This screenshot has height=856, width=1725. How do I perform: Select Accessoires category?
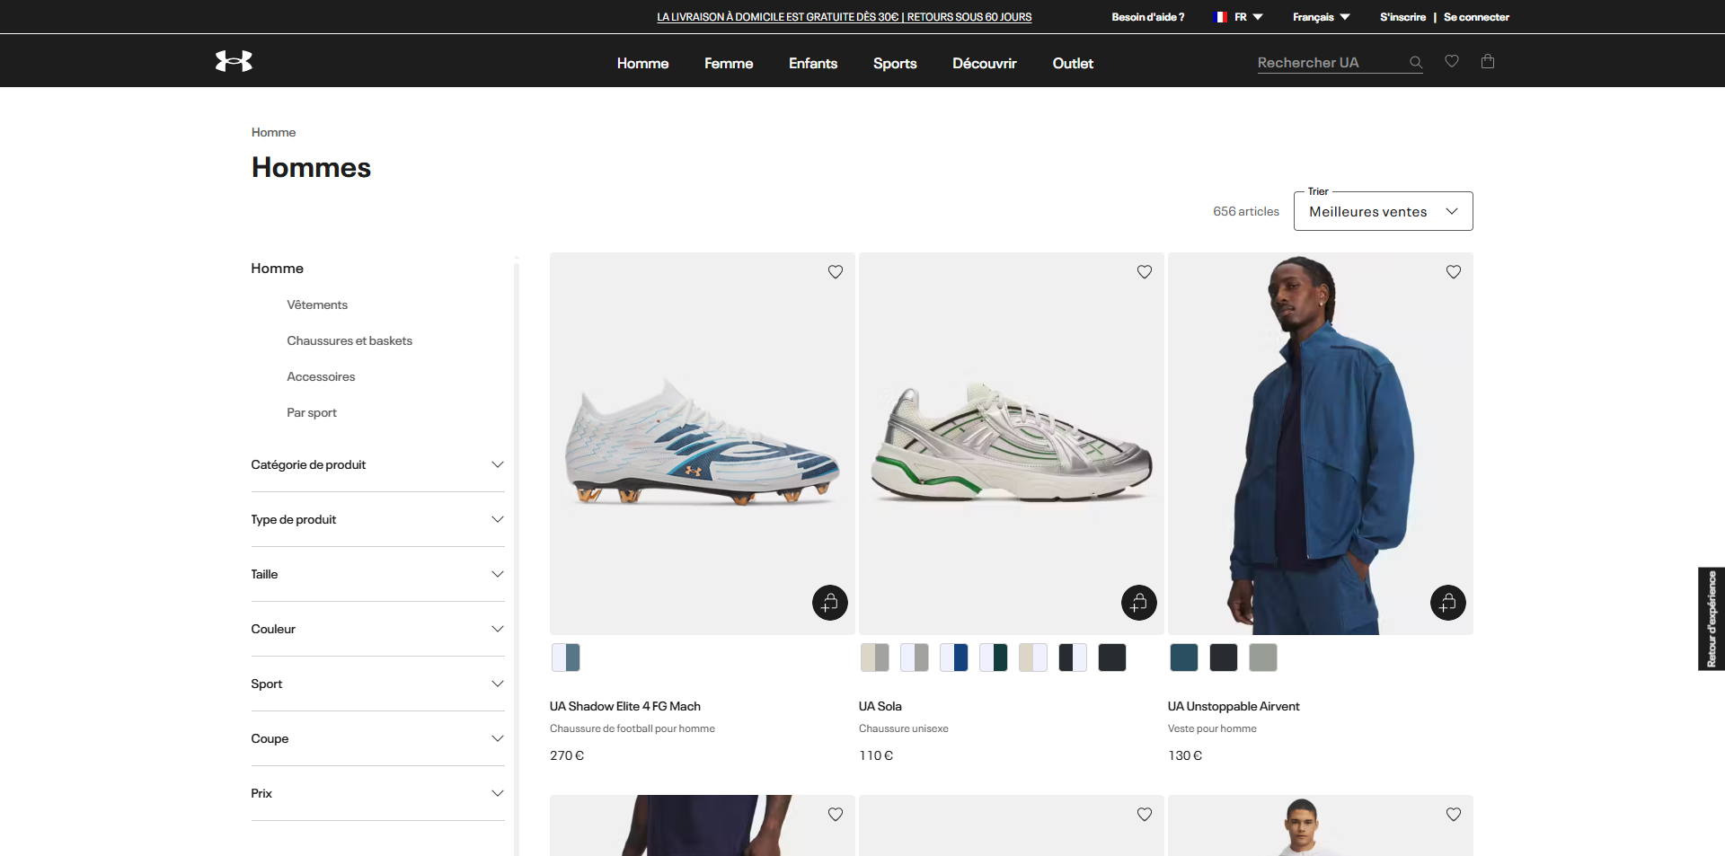click(x=321, y=376)
